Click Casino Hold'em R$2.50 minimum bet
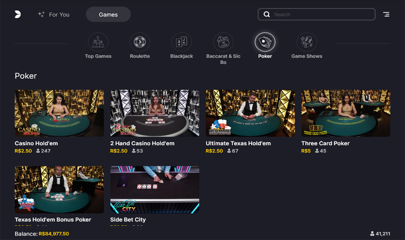Screen dimensions: 405x240 click(23, 151)
